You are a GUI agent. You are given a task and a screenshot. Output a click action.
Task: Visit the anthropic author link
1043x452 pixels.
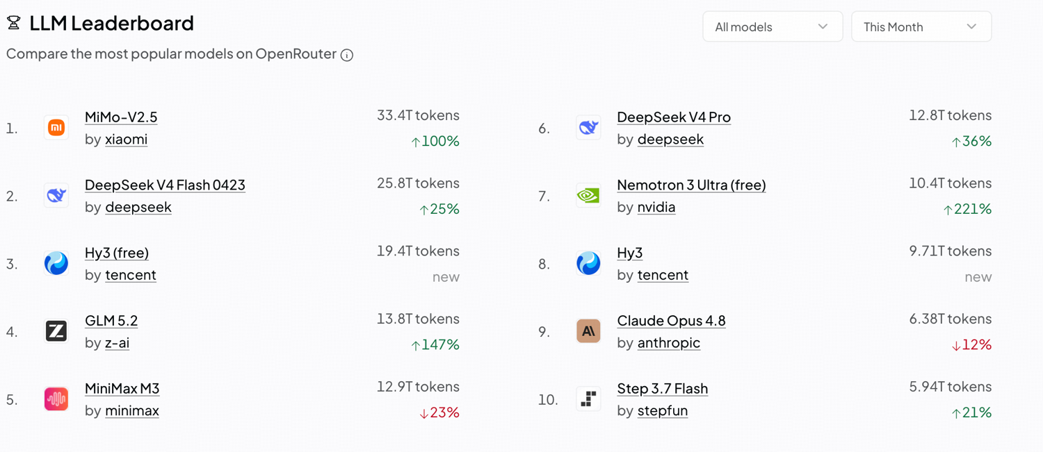(669, 342)
